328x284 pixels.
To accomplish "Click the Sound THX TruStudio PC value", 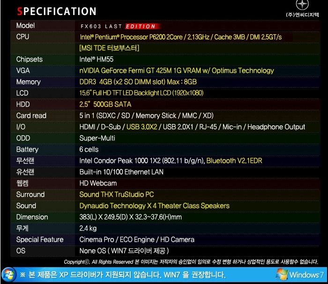I will (x=117, y=194).
